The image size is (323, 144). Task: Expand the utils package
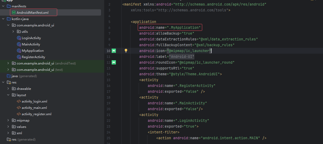click(x=13, y=32)
